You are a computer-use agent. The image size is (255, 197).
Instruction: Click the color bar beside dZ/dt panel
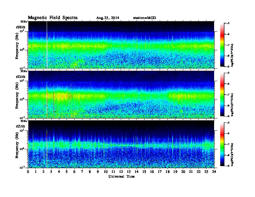pos(222,144)
